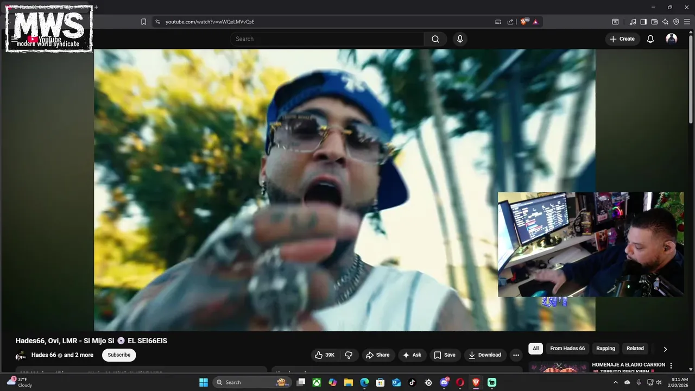This screenshot has width=695, height=391.
Task: Show more filter chips with right arrow
Action: click(665, 349)
